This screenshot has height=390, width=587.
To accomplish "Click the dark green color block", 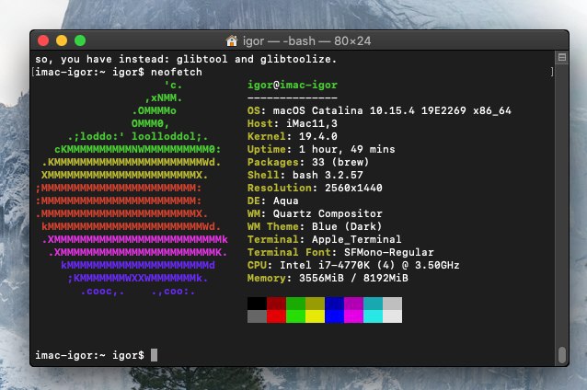I will point(295,304).
